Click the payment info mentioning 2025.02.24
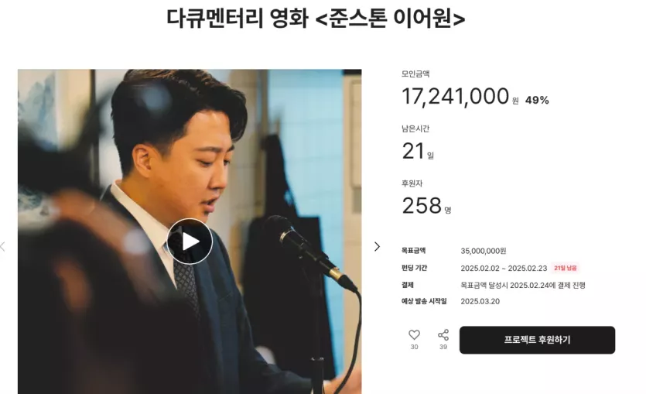Screen dimensions: 646x394 [523, 285]
